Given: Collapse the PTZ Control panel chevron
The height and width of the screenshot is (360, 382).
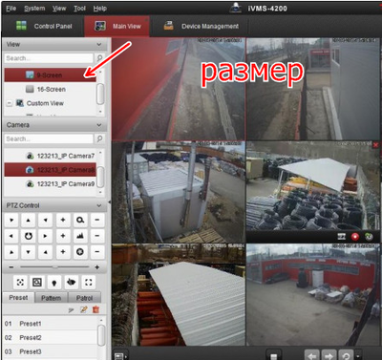Looking at the screenshot, I should [99, 205].
